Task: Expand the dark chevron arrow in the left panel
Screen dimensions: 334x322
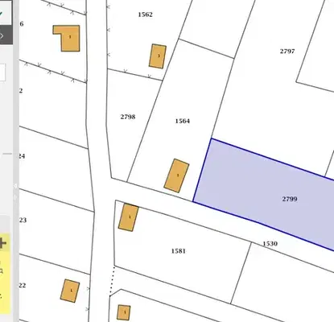Action: [x=2, y=35]
